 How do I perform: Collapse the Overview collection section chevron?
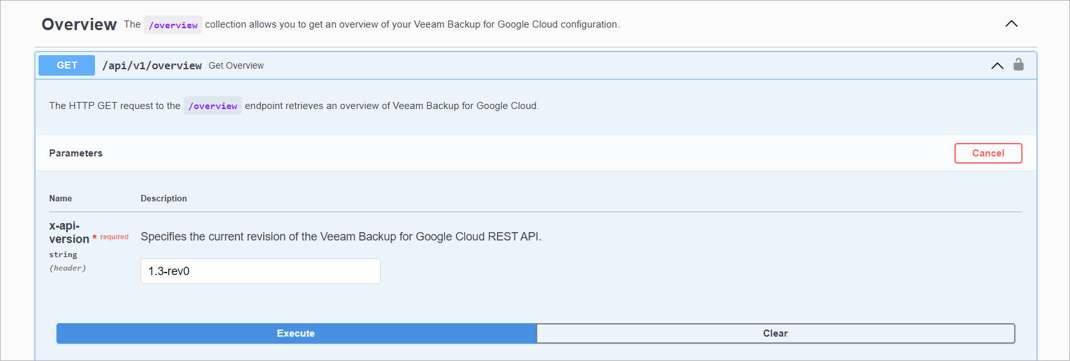(1012, 24)
